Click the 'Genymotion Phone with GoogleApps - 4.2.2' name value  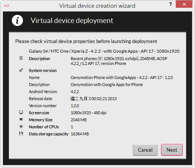[122, 78]
